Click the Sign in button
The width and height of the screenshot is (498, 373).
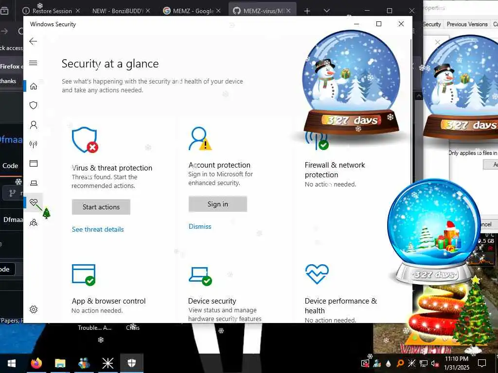(217, 204)
